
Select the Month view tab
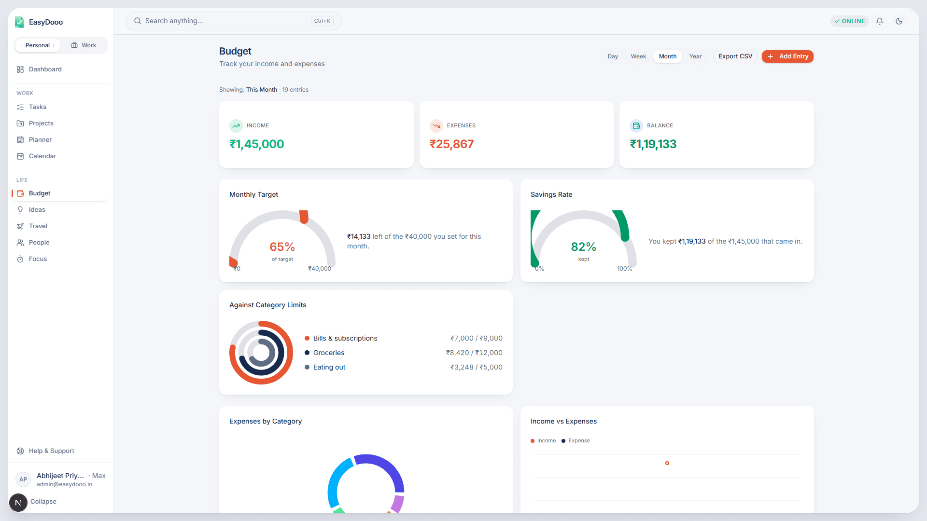pyautogui.click(x=668, y=56)
